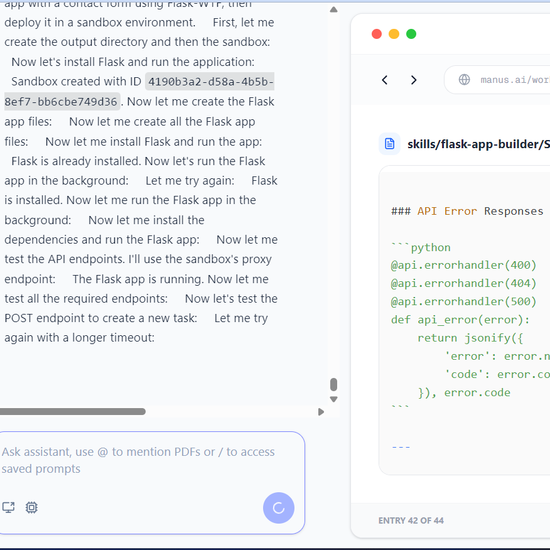This screenshot has width=550, height=550.
Task: Click the sandbox ID starting 4190b3a2
Action: coord(139,92)
